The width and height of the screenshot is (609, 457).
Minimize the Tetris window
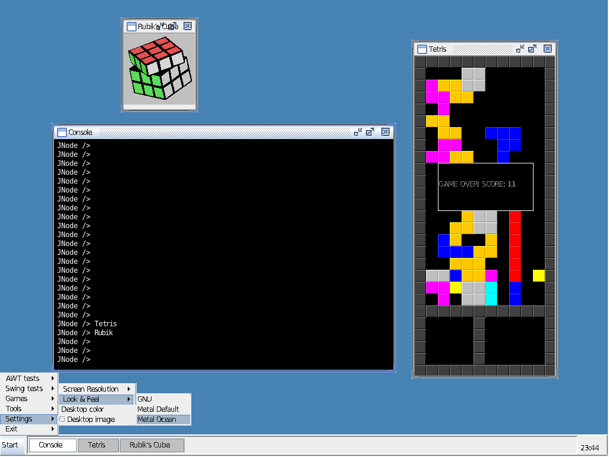pos(520,49)
